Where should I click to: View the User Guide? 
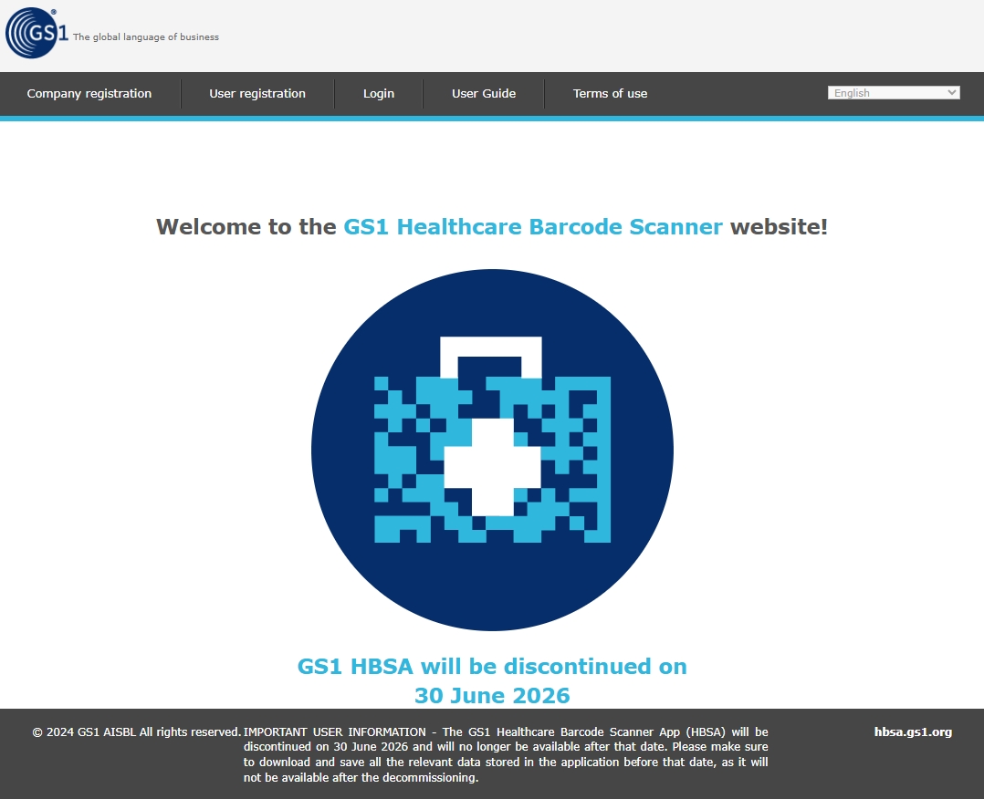pyautogui.click(x=484, y=93)
